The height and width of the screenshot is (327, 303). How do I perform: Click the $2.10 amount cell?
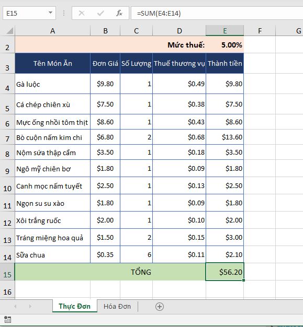(225, 254)
